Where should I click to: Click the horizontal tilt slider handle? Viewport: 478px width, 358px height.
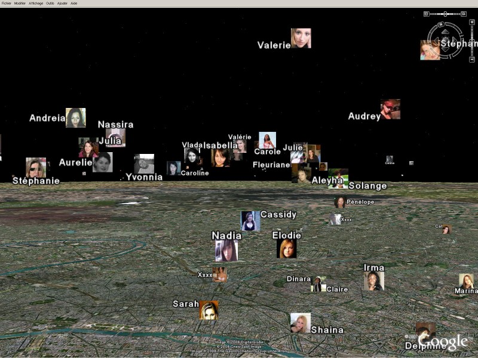(x=445, y=14)
